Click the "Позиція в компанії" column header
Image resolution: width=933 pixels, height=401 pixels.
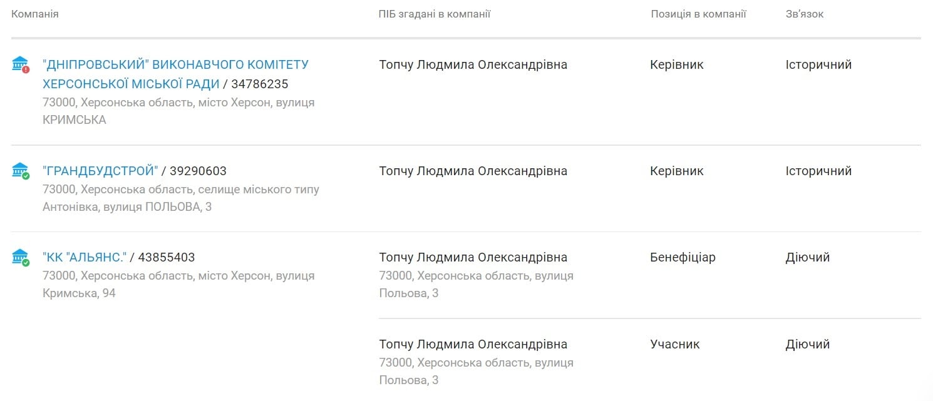click(x=698, y=14)
